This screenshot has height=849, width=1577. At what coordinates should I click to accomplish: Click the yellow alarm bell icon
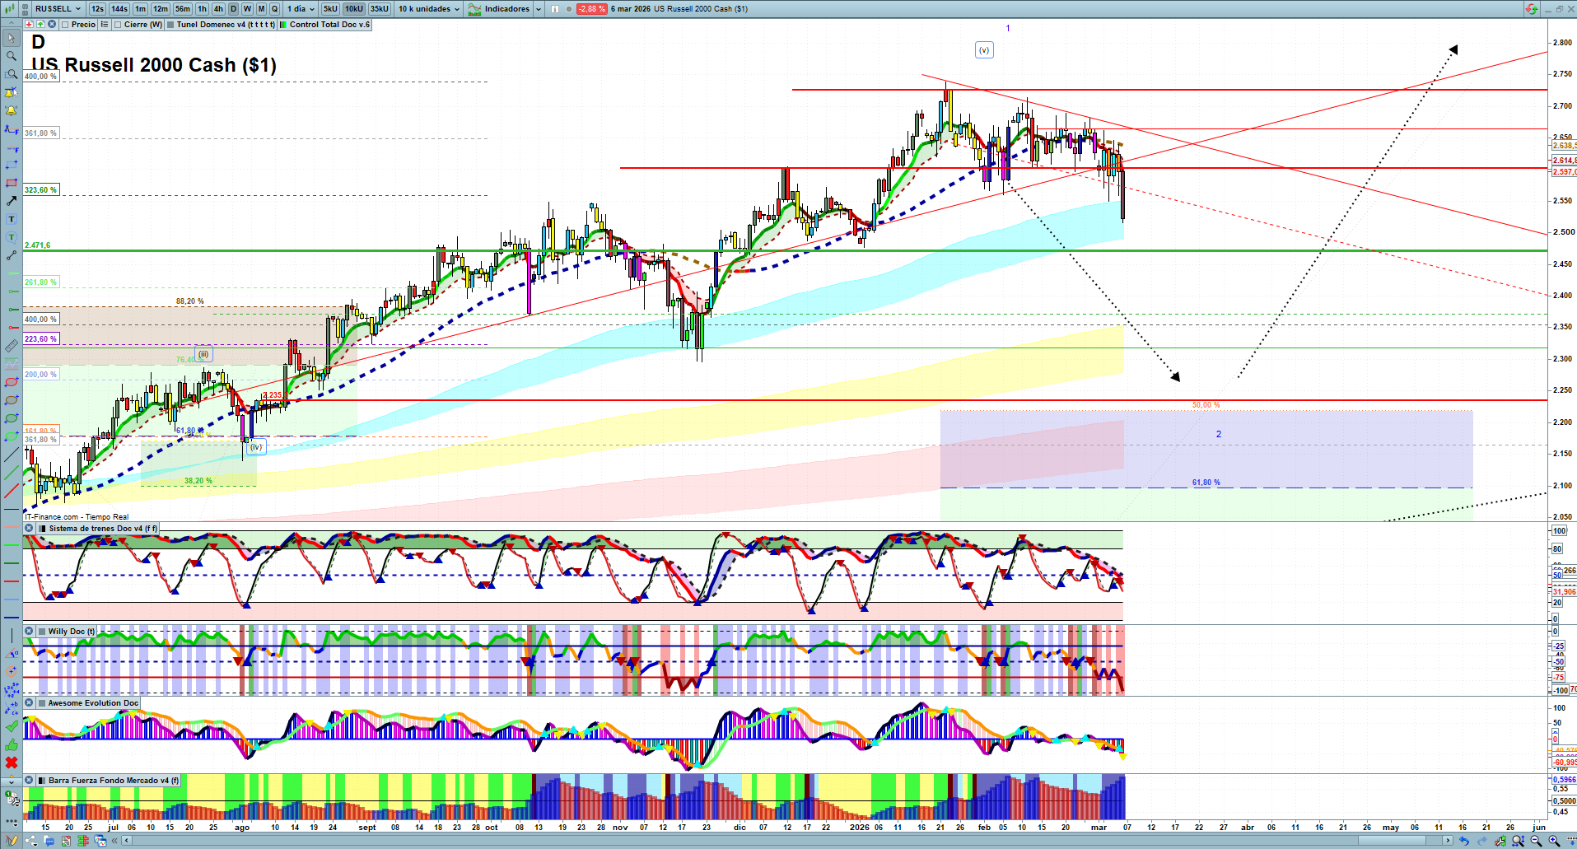pyautogui.click(x=12, y=110)
